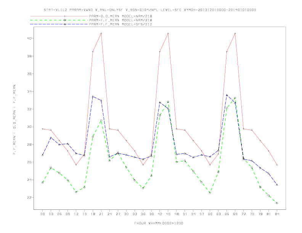Click x-axis tick label 36
This screenshot has width=302, height=233.
[143, 214]
